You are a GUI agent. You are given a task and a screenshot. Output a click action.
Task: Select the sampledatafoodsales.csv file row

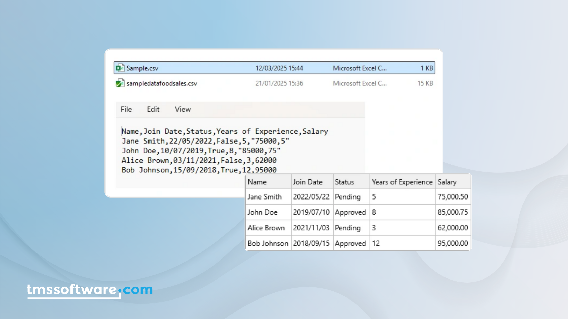(x=162, y=83)
